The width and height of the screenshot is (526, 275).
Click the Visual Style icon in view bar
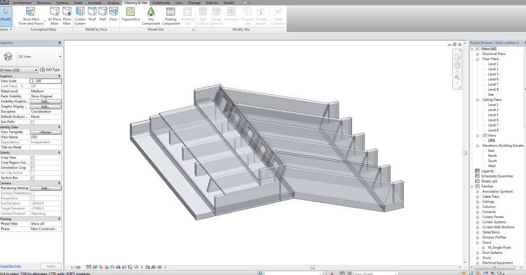click(95, 267)
